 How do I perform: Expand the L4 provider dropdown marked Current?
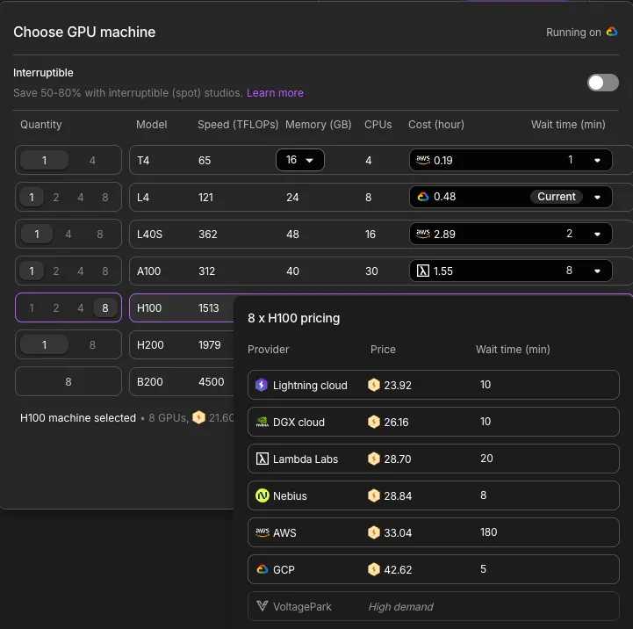(x=597, y=197)
